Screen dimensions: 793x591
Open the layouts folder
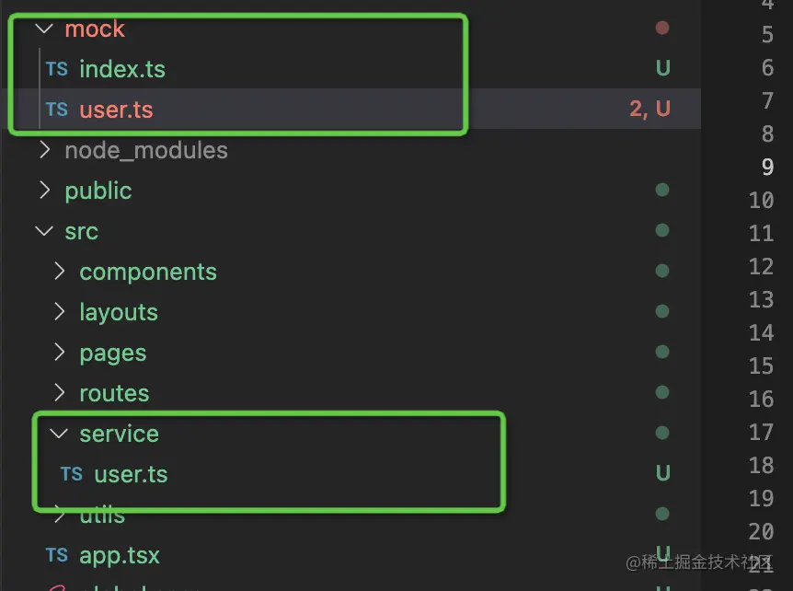click(119, 313)
